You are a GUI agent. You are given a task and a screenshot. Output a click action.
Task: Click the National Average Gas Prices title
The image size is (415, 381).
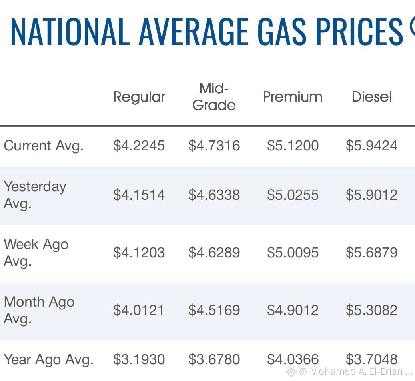[x=207, y=31]
